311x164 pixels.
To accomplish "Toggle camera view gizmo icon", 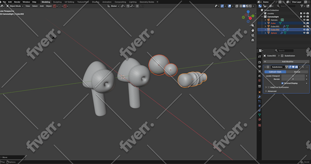I will click(252, 36).
